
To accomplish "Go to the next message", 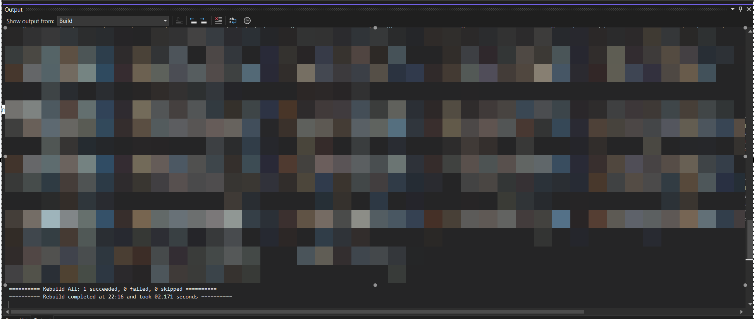I will pos(204,21).
